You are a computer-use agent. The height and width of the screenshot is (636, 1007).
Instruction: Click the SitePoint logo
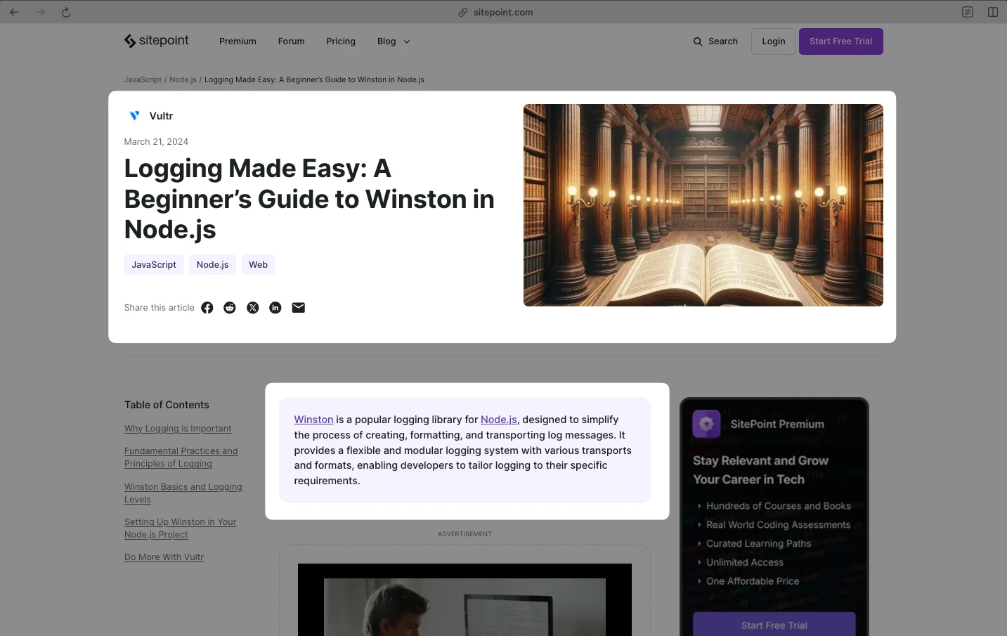157,41
